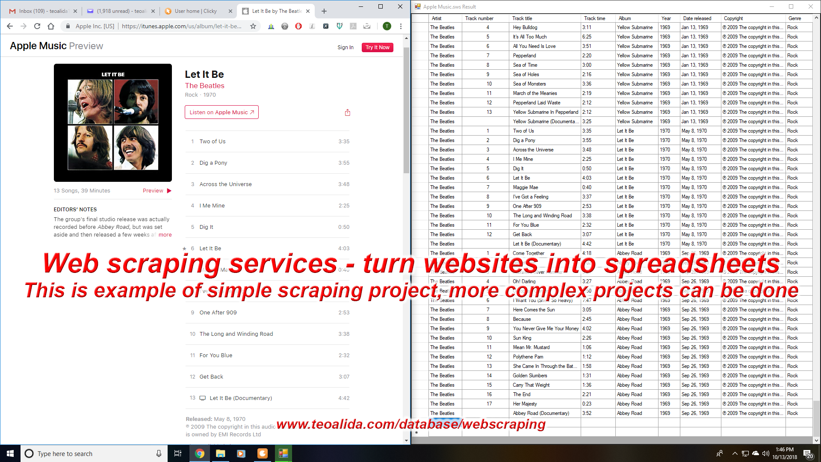Click The Beatles artist link
This screenshot has height=462, width=821.
(x=204, y=86)
